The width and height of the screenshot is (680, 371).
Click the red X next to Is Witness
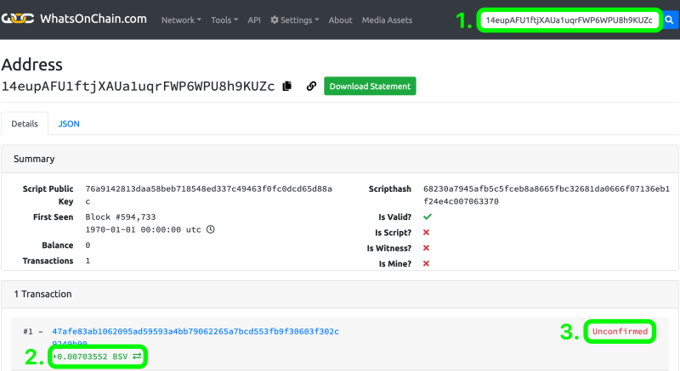[x=427, y=248]
